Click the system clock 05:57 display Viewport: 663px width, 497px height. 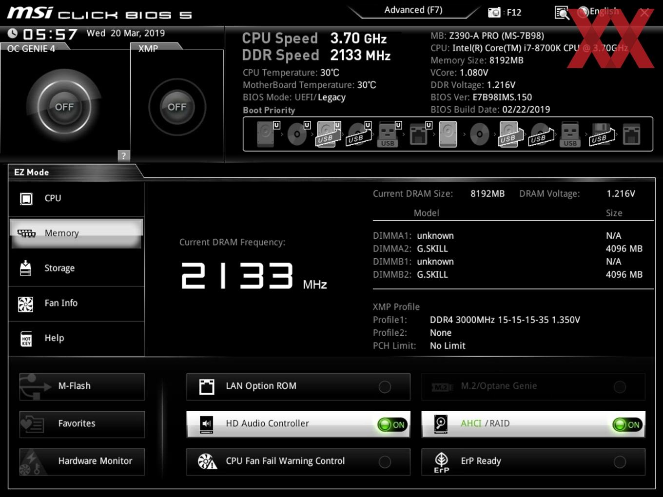pyautogui.click(x=50, y=34)
